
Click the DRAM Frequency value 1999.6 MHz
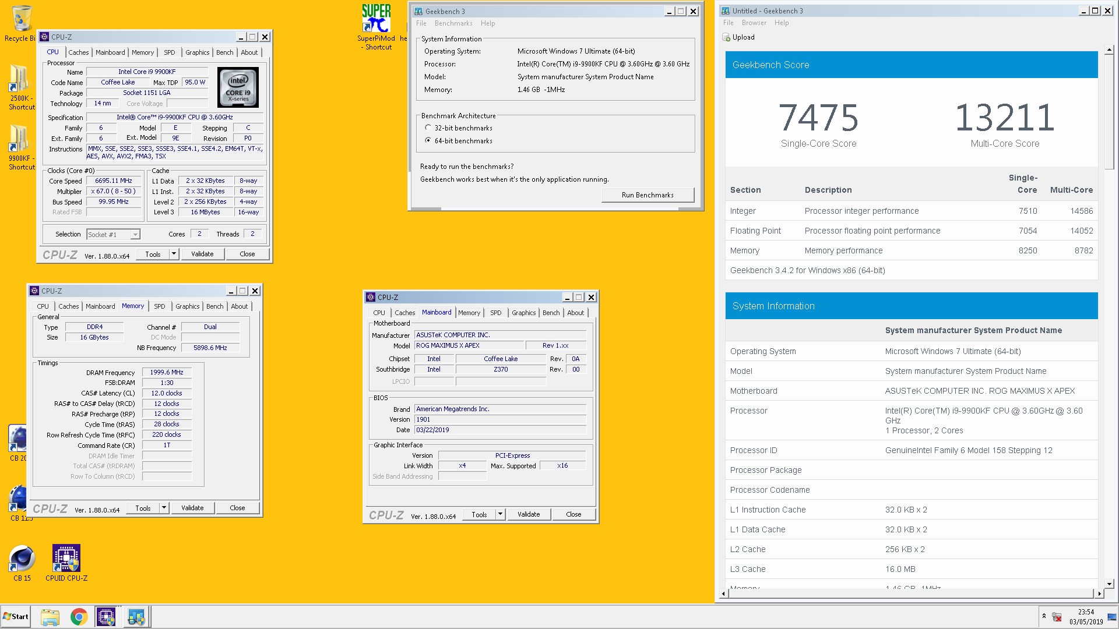(167, 372)
